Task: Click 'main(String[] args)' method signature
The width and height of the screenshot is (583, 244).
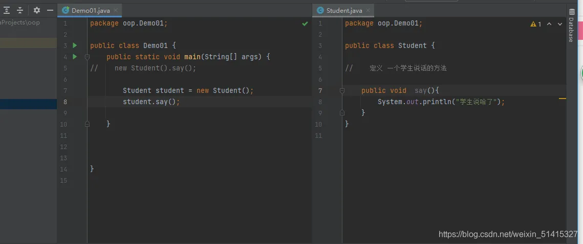Action: coord(223,57)
